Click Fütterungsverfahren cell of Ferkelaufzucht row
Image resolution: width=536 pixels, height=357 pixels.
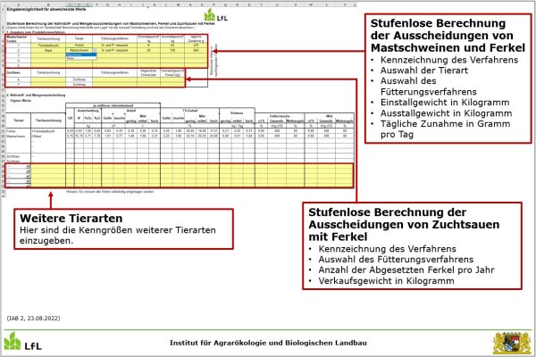click(x=114, y=46)
